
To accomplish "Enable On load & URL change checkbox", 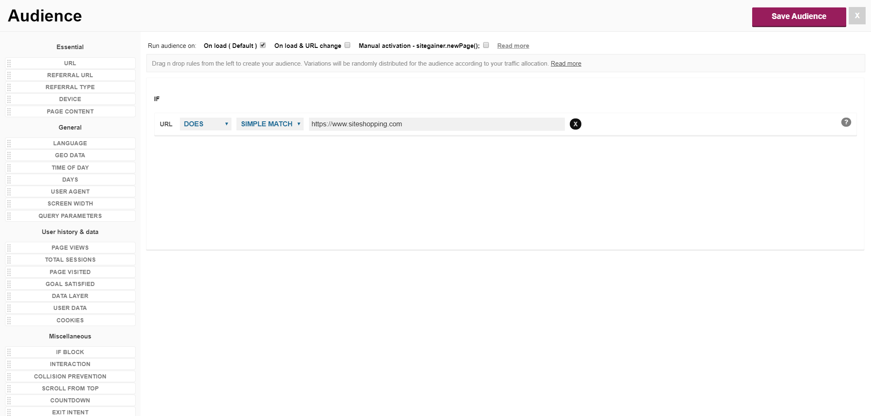I will [347, 45].
